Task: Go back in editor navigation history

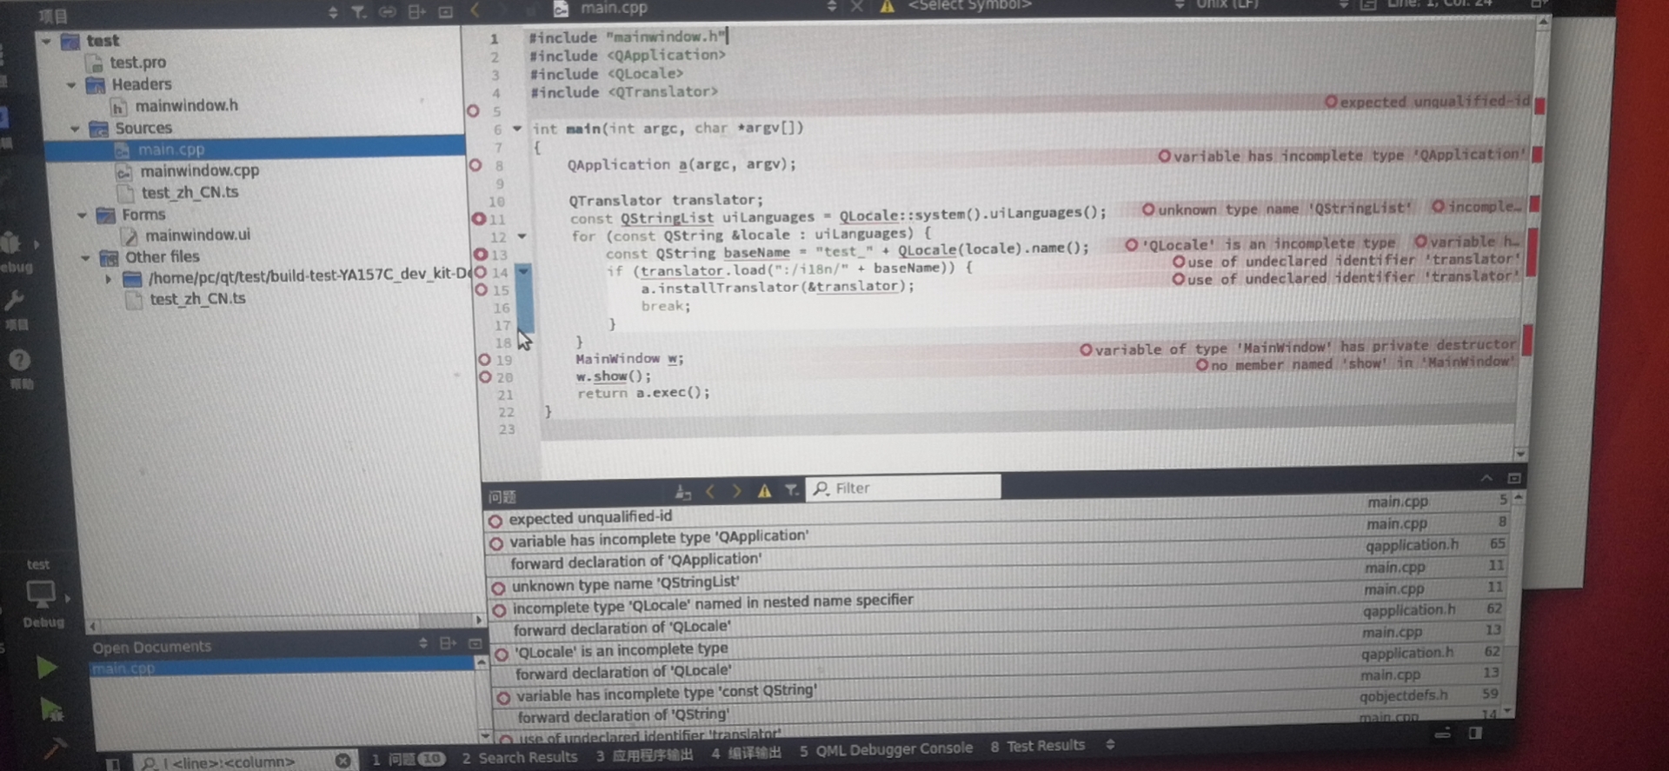Action: pyautogui.click(x=475, y=10)
